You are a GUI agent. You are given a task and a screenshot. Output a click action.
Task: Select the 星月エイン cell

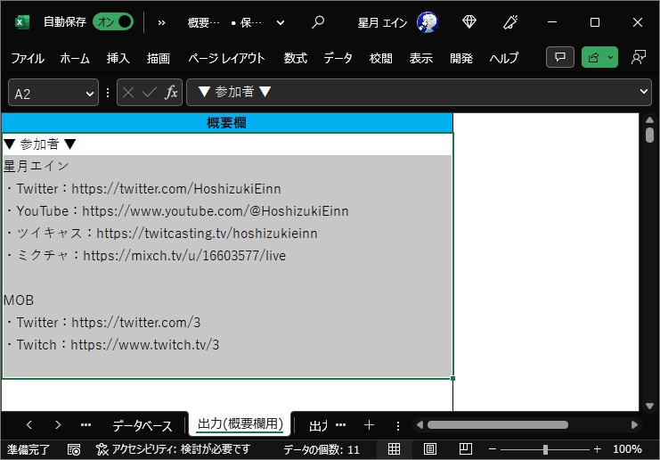227,166
